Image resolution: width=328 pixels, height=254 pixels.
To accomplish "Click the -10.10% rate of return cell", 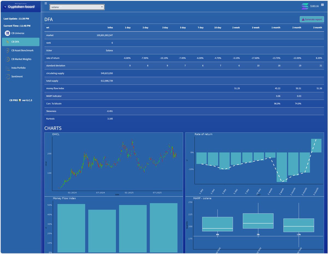I will tap(164, 58).
